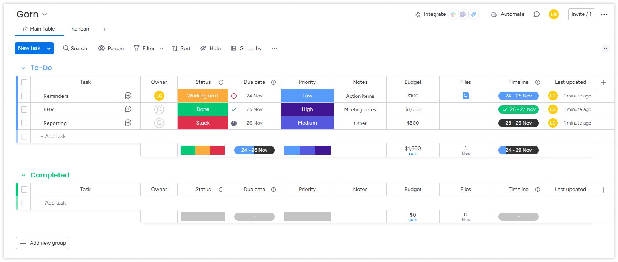Screen dimensions: 618x262
Task: Open the Automate robot icon
Action: tap(494, 14)
